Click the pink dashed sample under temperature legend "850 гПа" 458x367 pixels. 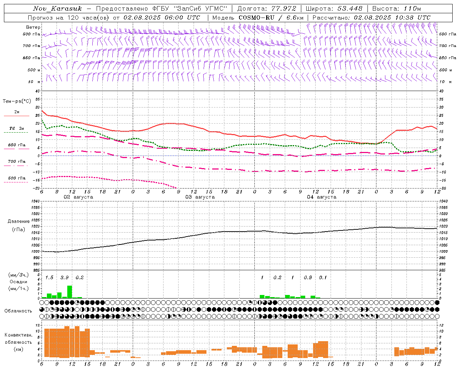point(16,149)
